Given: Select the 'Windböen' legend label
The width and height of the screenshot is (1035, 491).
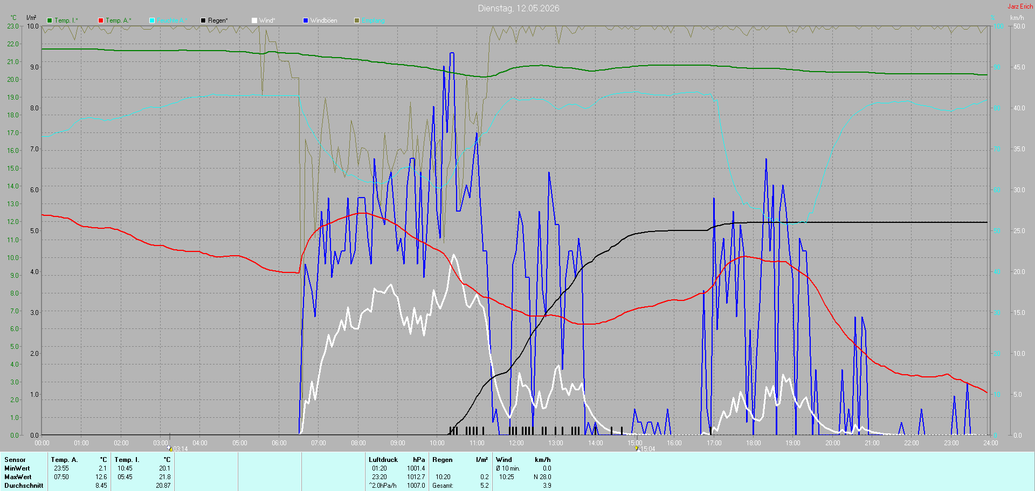Looking at the screenshot, I should [324, 20].
